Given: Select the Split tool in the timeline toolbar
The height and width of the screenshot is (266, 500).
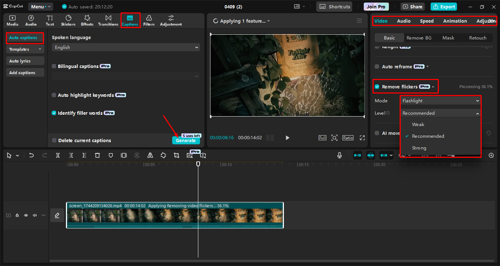Looking at the screenshot, I should click(58, 155).
